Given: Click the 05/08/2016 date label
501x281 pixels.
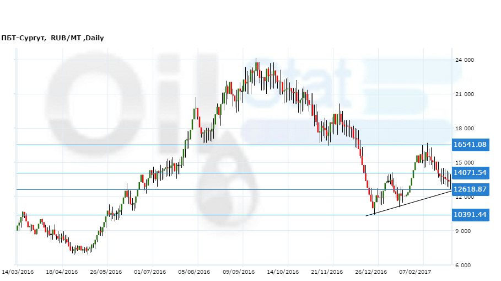Looking at the screenshot, I should coord(194,272).
